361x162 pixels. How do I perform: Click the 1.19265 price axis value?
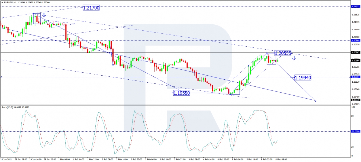(356, 104)
